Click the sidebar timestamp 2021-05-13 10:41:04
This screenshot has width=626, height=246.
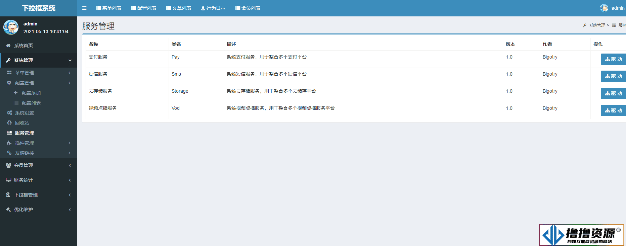[x=46, y=31]
